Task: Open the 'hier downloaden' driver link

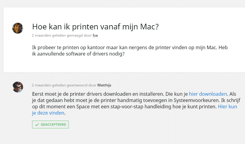Action: pos(208,94)
